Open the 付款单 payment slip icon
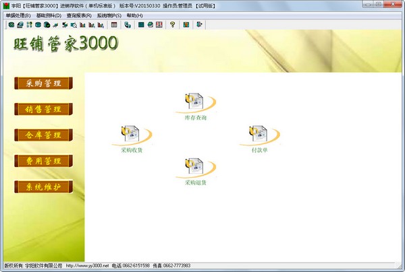The width and height of the screenshot is (405, 272). (260, 139)
